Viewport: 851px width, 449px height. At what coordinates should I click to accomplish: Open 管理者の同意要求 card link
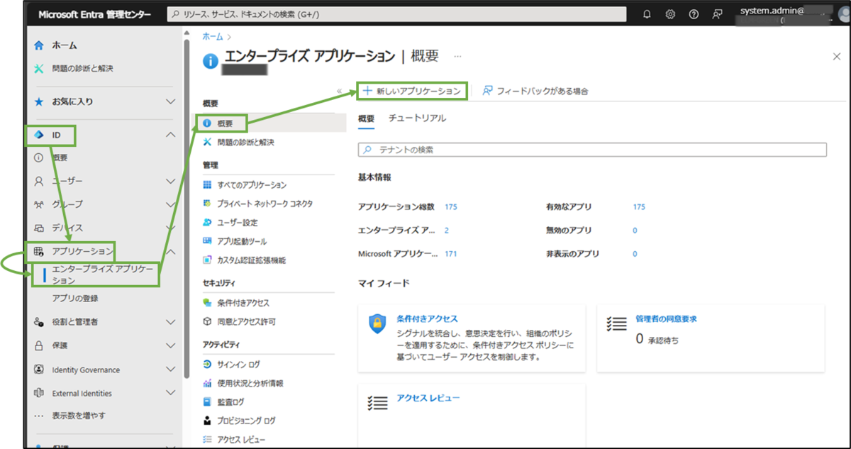[x=666, y=318]
